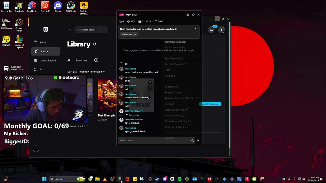This screenshot has width=326, height=183.
Task: Open the volume icon in system tray
Action: coord(304,179)
